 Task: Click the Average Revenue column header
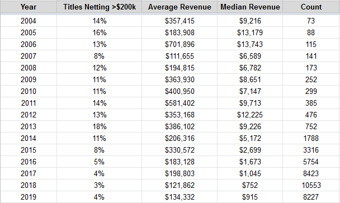180,7
